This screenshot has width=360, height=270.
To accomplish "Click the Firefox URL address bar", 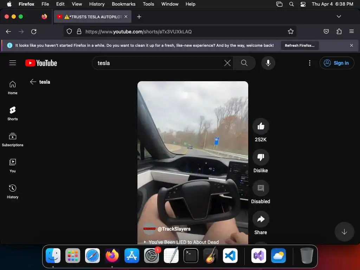I will pyautogui.click(x=180, y=31).
